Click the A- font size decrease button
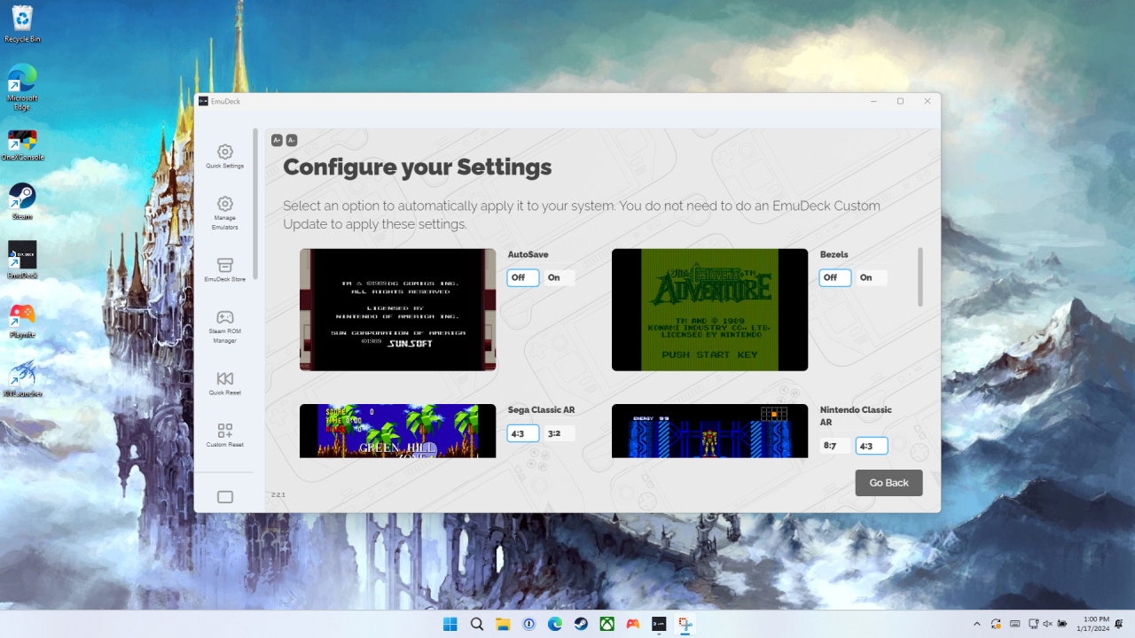The width and height of the screenshot is (1135, 638). [x=291, y=140]
